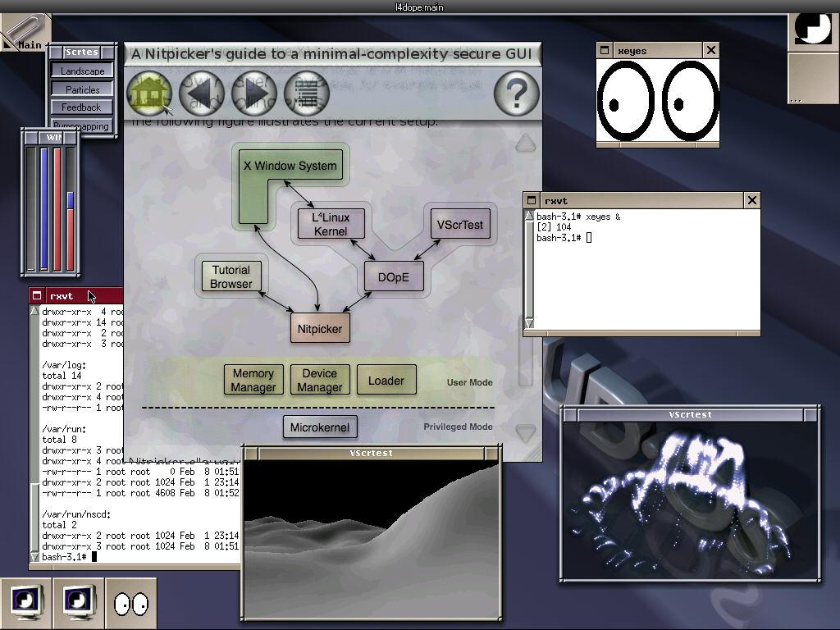Screen dimensions: 840x630
Task: Click the xeyes icon in bottom dock
Action: 131,605
